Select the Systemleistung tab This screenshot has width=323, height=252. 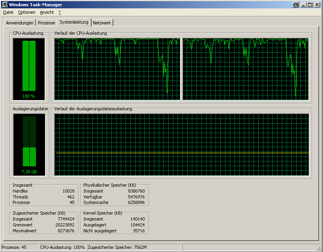74,22
